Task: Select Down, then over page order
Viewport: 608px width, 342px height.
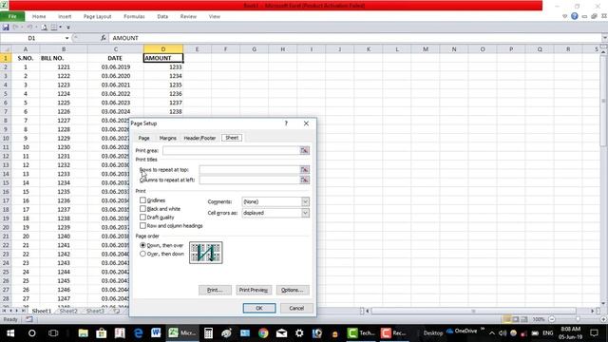Action: pyautogui.click(x=142, y=245)
